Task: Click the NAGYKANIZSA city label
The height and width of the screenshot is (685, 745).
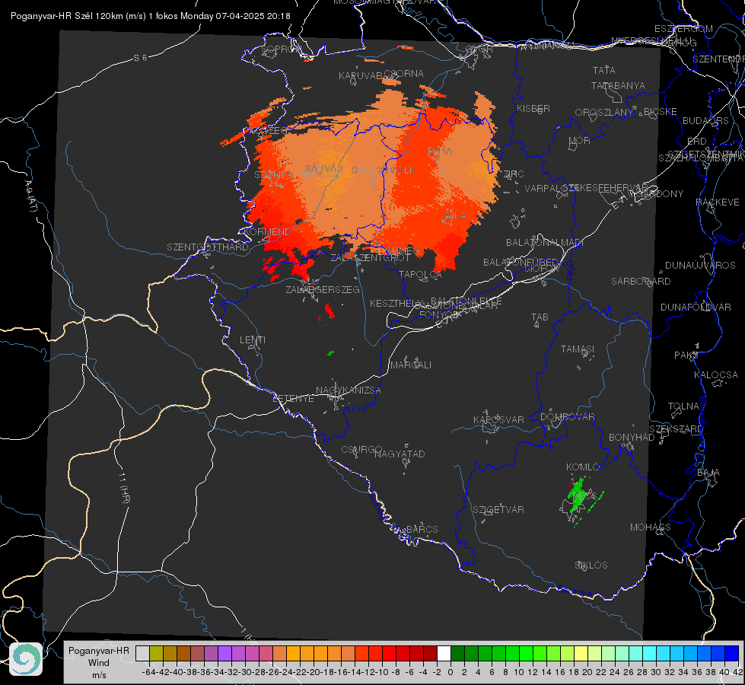Action: pyautogui.click(x=349, y=390)
